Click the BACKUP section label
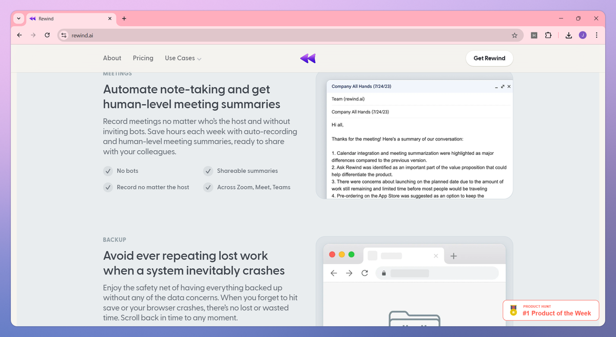616x337 pixels. pos(114,240)
